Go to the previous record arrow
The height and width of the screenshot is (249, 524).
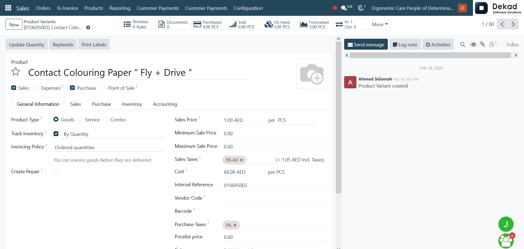coord(502,24)
